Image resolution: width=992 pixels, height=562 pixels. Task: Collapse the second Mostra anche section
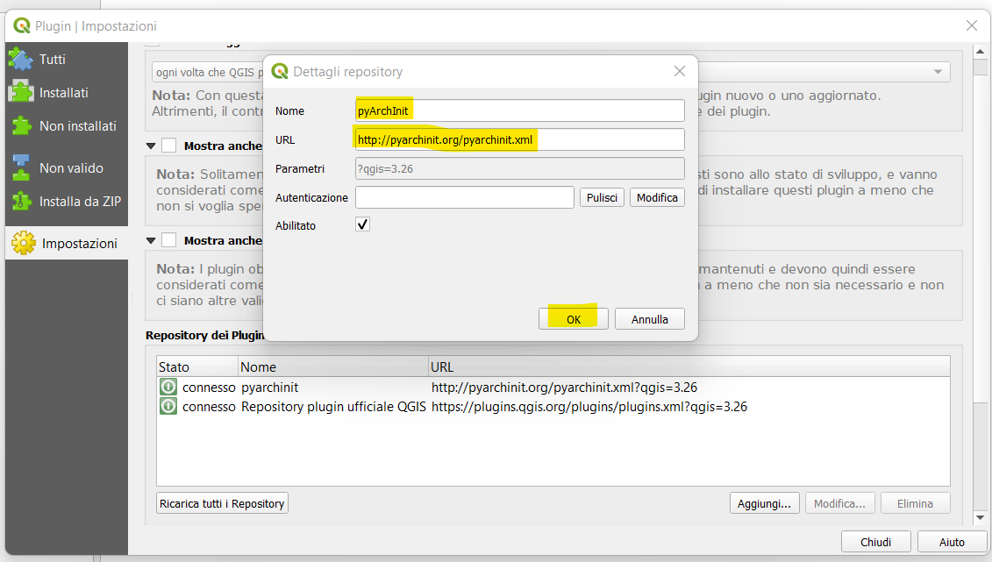(151, 241)
